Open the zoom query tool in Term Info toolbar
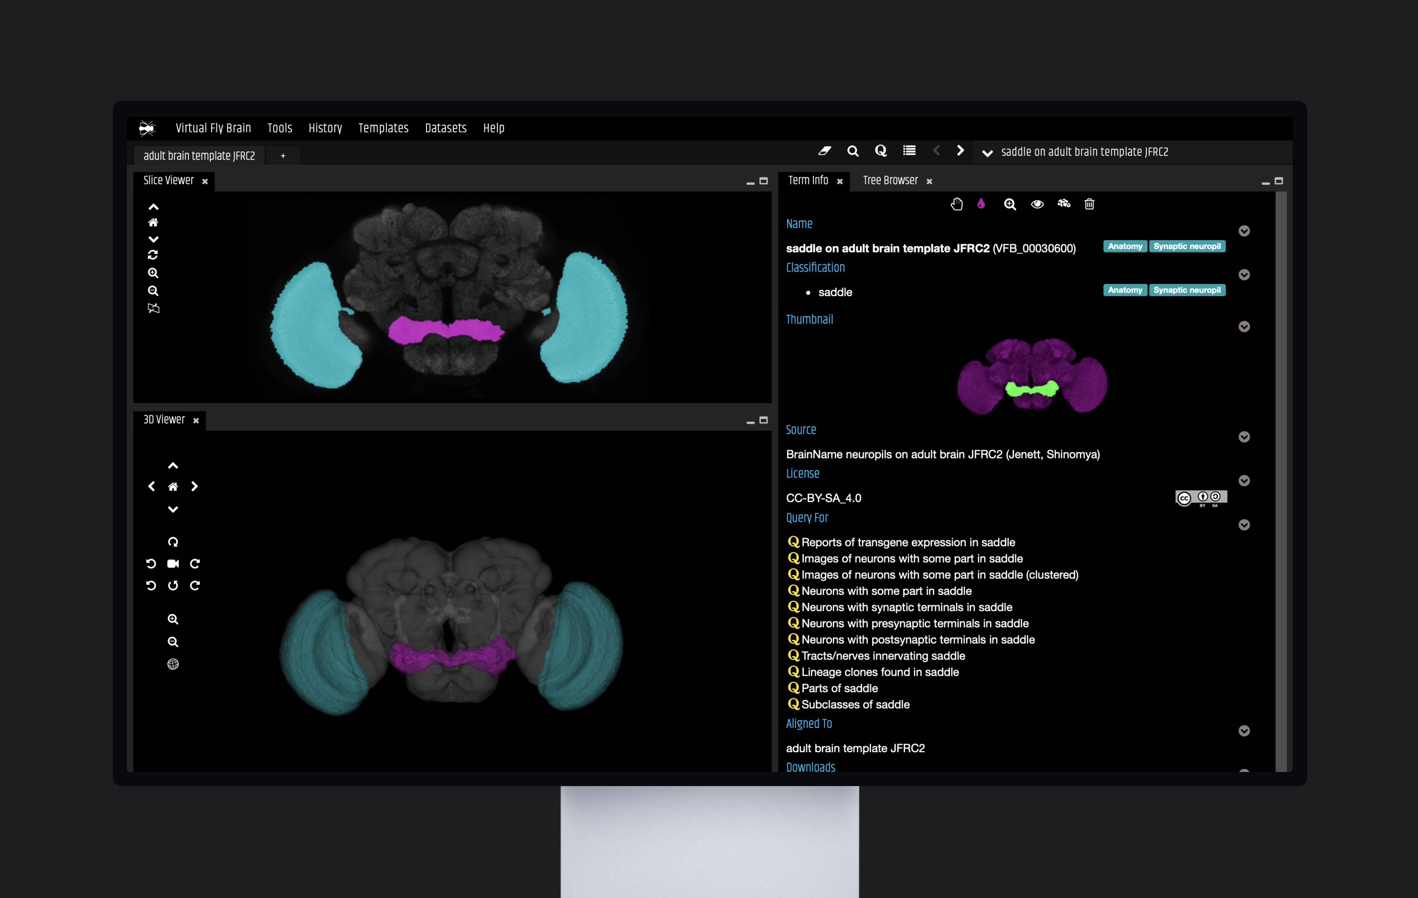1418x898 pixels. [x=1009, y=204]
